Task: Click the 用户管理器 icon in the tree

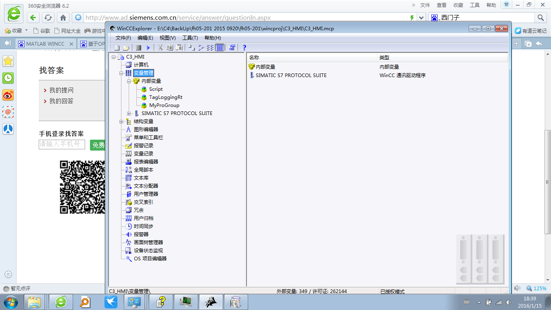Action: click(x=129, y=194)
